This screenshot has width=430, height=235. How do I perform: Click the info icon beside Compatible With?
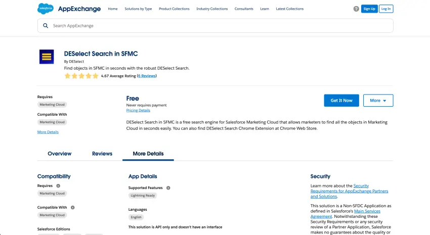72,207
